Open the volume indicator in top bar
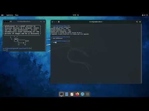The image size is (149, 111). pyautogui.click(x=145, y=15)
